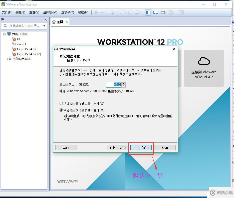Click the 取消 cancel button
The height and width of the screenshot is (198, 234).
[x=165, y=148]
